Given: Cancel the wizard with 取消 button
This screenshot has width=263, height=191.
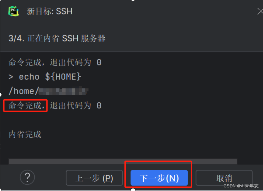Looking at the screenshot, I should (x=224, y=178).
